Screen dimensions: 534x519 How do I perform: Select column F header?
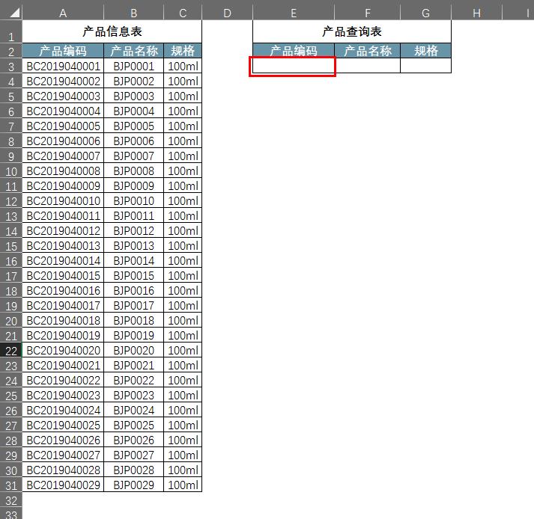coord(368,13)
